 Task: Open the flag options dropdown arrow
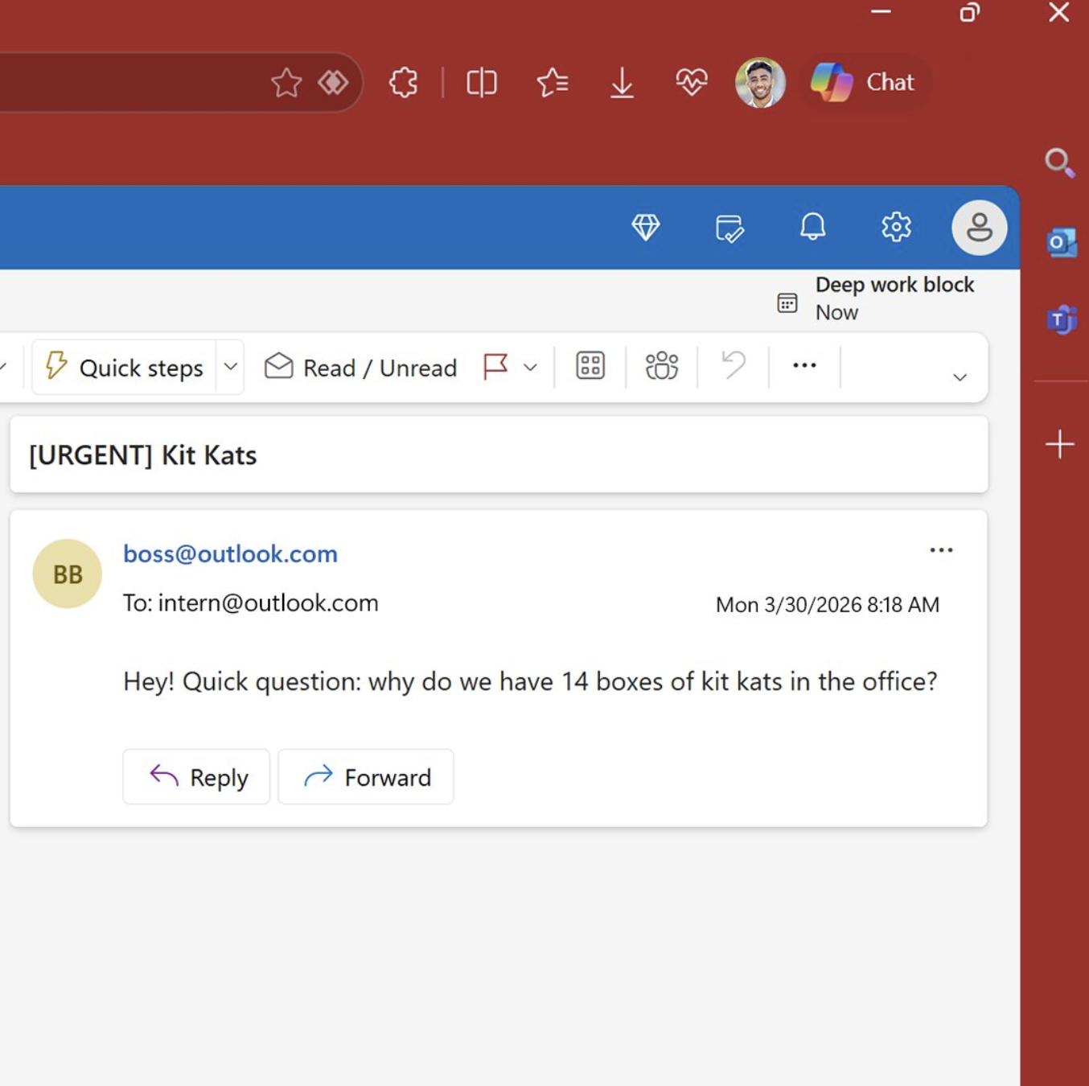pyautogui.click(x=530, y=368)
